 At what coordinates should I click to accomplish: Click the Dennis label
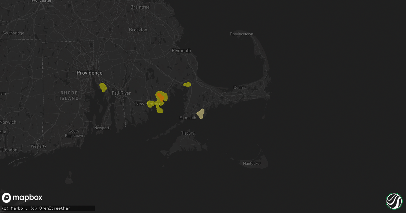point(240,88)
